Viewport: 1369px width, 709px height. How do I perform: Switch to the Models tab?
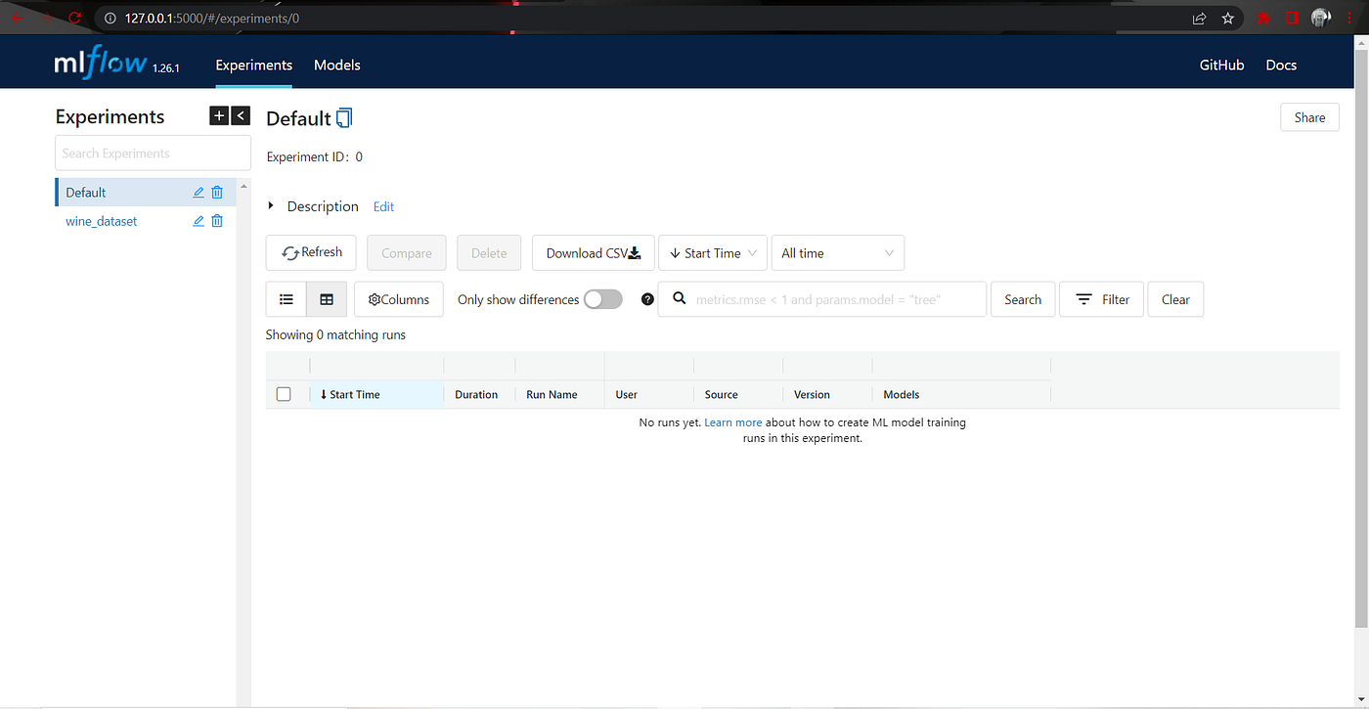pyautogui.click(x=336, y=65)
